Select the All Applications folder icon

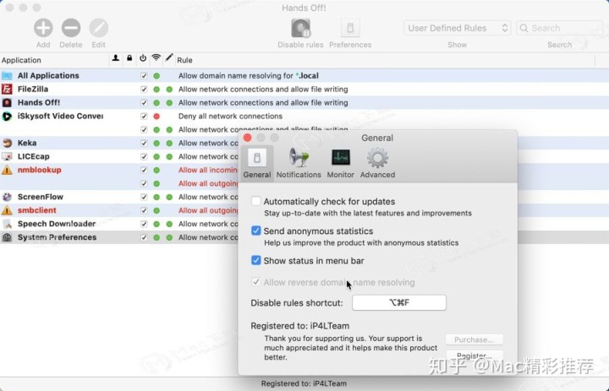pos(7,76)
